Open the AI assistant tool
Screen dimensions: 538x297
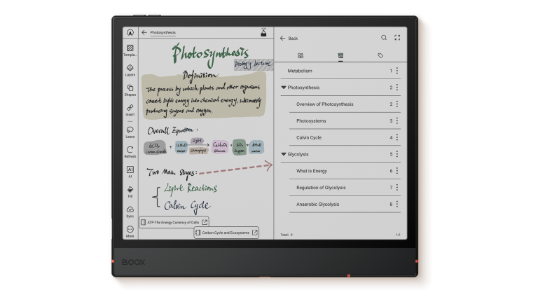(x=130, y=170)
